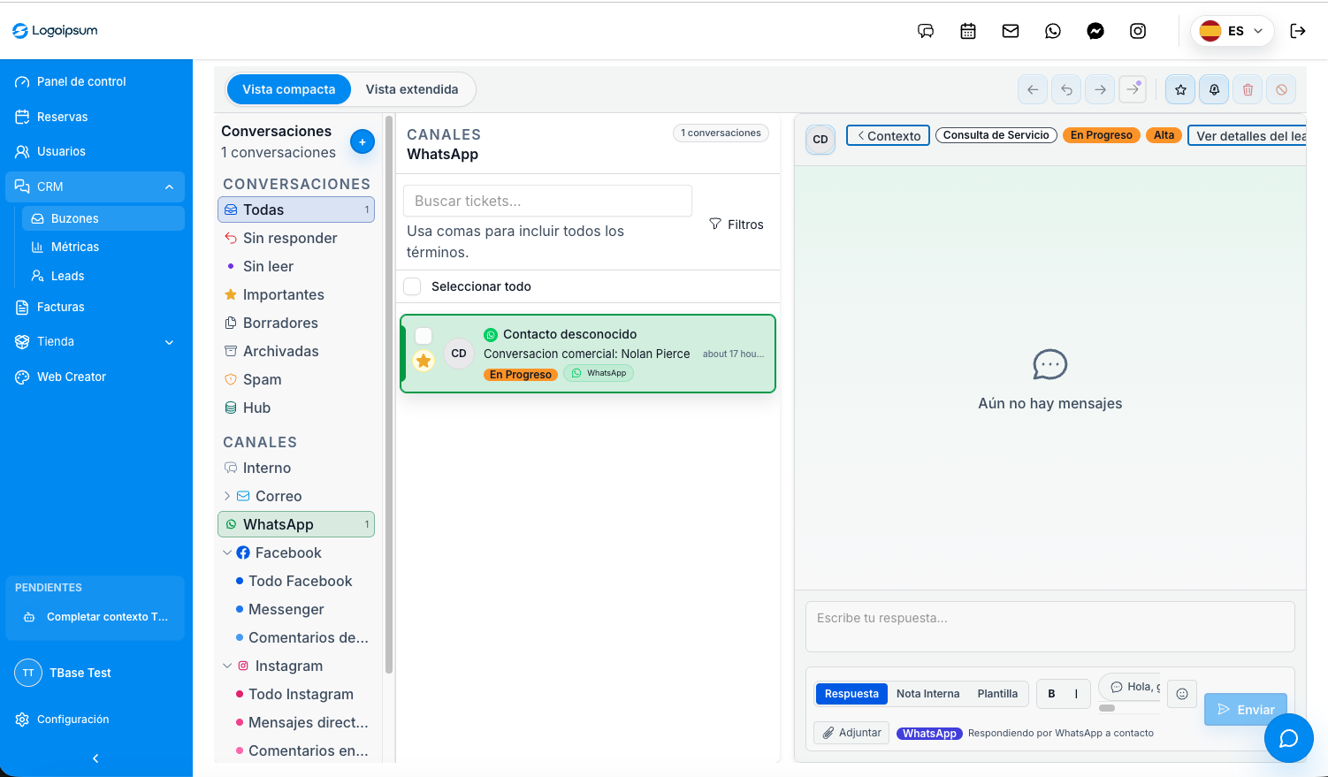Focus the Escribe tu respuesta text box
The image size is (1328, 777).
coord(1050,627)
